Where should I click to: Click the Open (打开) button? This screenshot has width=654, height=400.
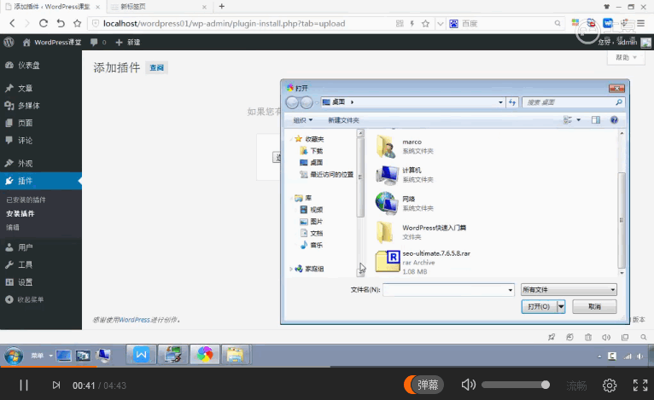(539, 307)
